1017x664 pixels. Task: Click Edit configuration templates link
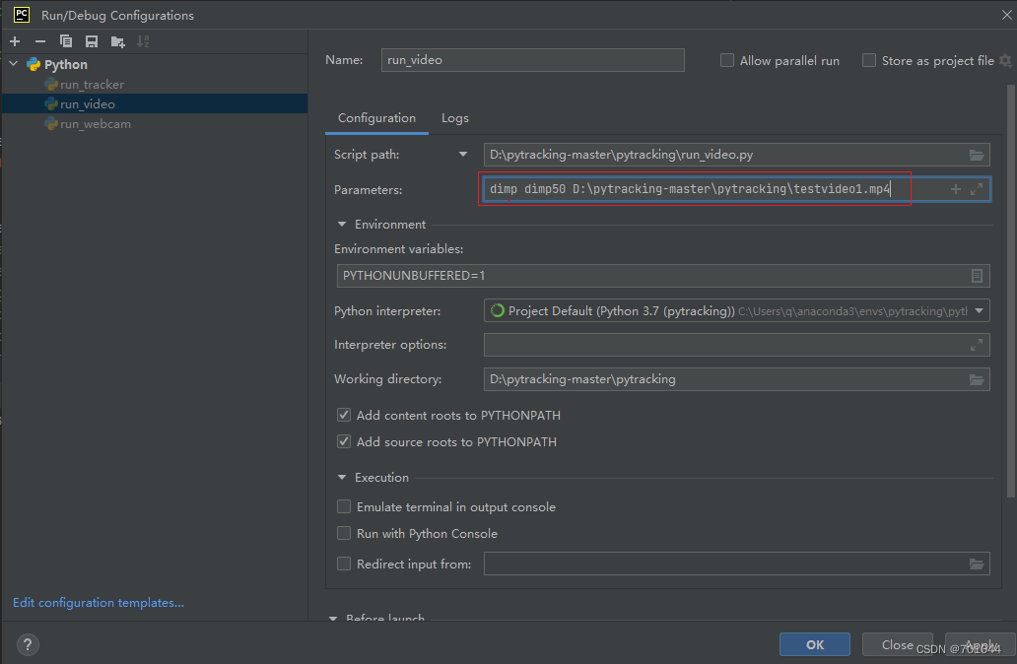pos(99,602)
